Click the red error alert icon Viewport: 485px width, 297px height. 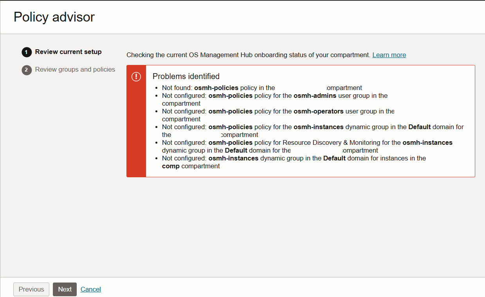coord(136,77)
